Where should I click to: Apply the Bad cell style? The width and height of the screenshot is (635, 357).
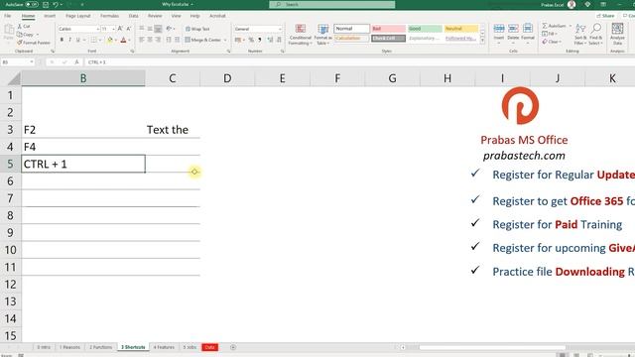coord(388,29)
